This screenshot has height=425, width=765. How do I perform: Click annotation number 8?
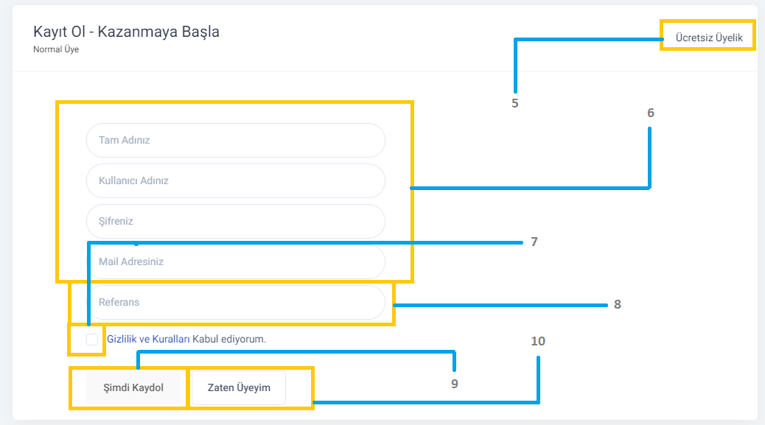pos(617,305)
